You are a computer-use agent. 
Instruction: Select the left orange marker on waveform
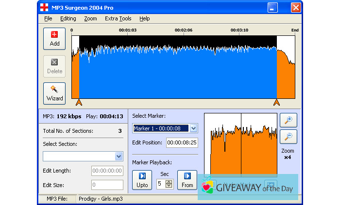click(x=79, y=102)
